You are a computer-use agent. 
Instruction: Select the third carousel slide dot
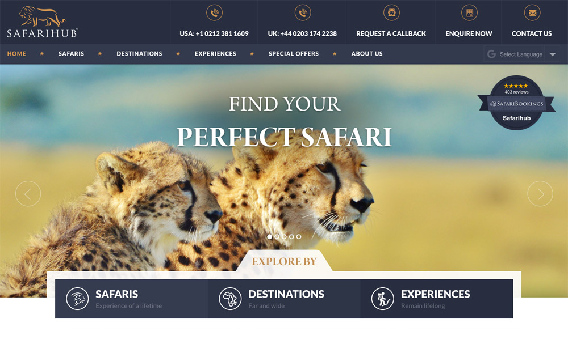tap(284, 237)
